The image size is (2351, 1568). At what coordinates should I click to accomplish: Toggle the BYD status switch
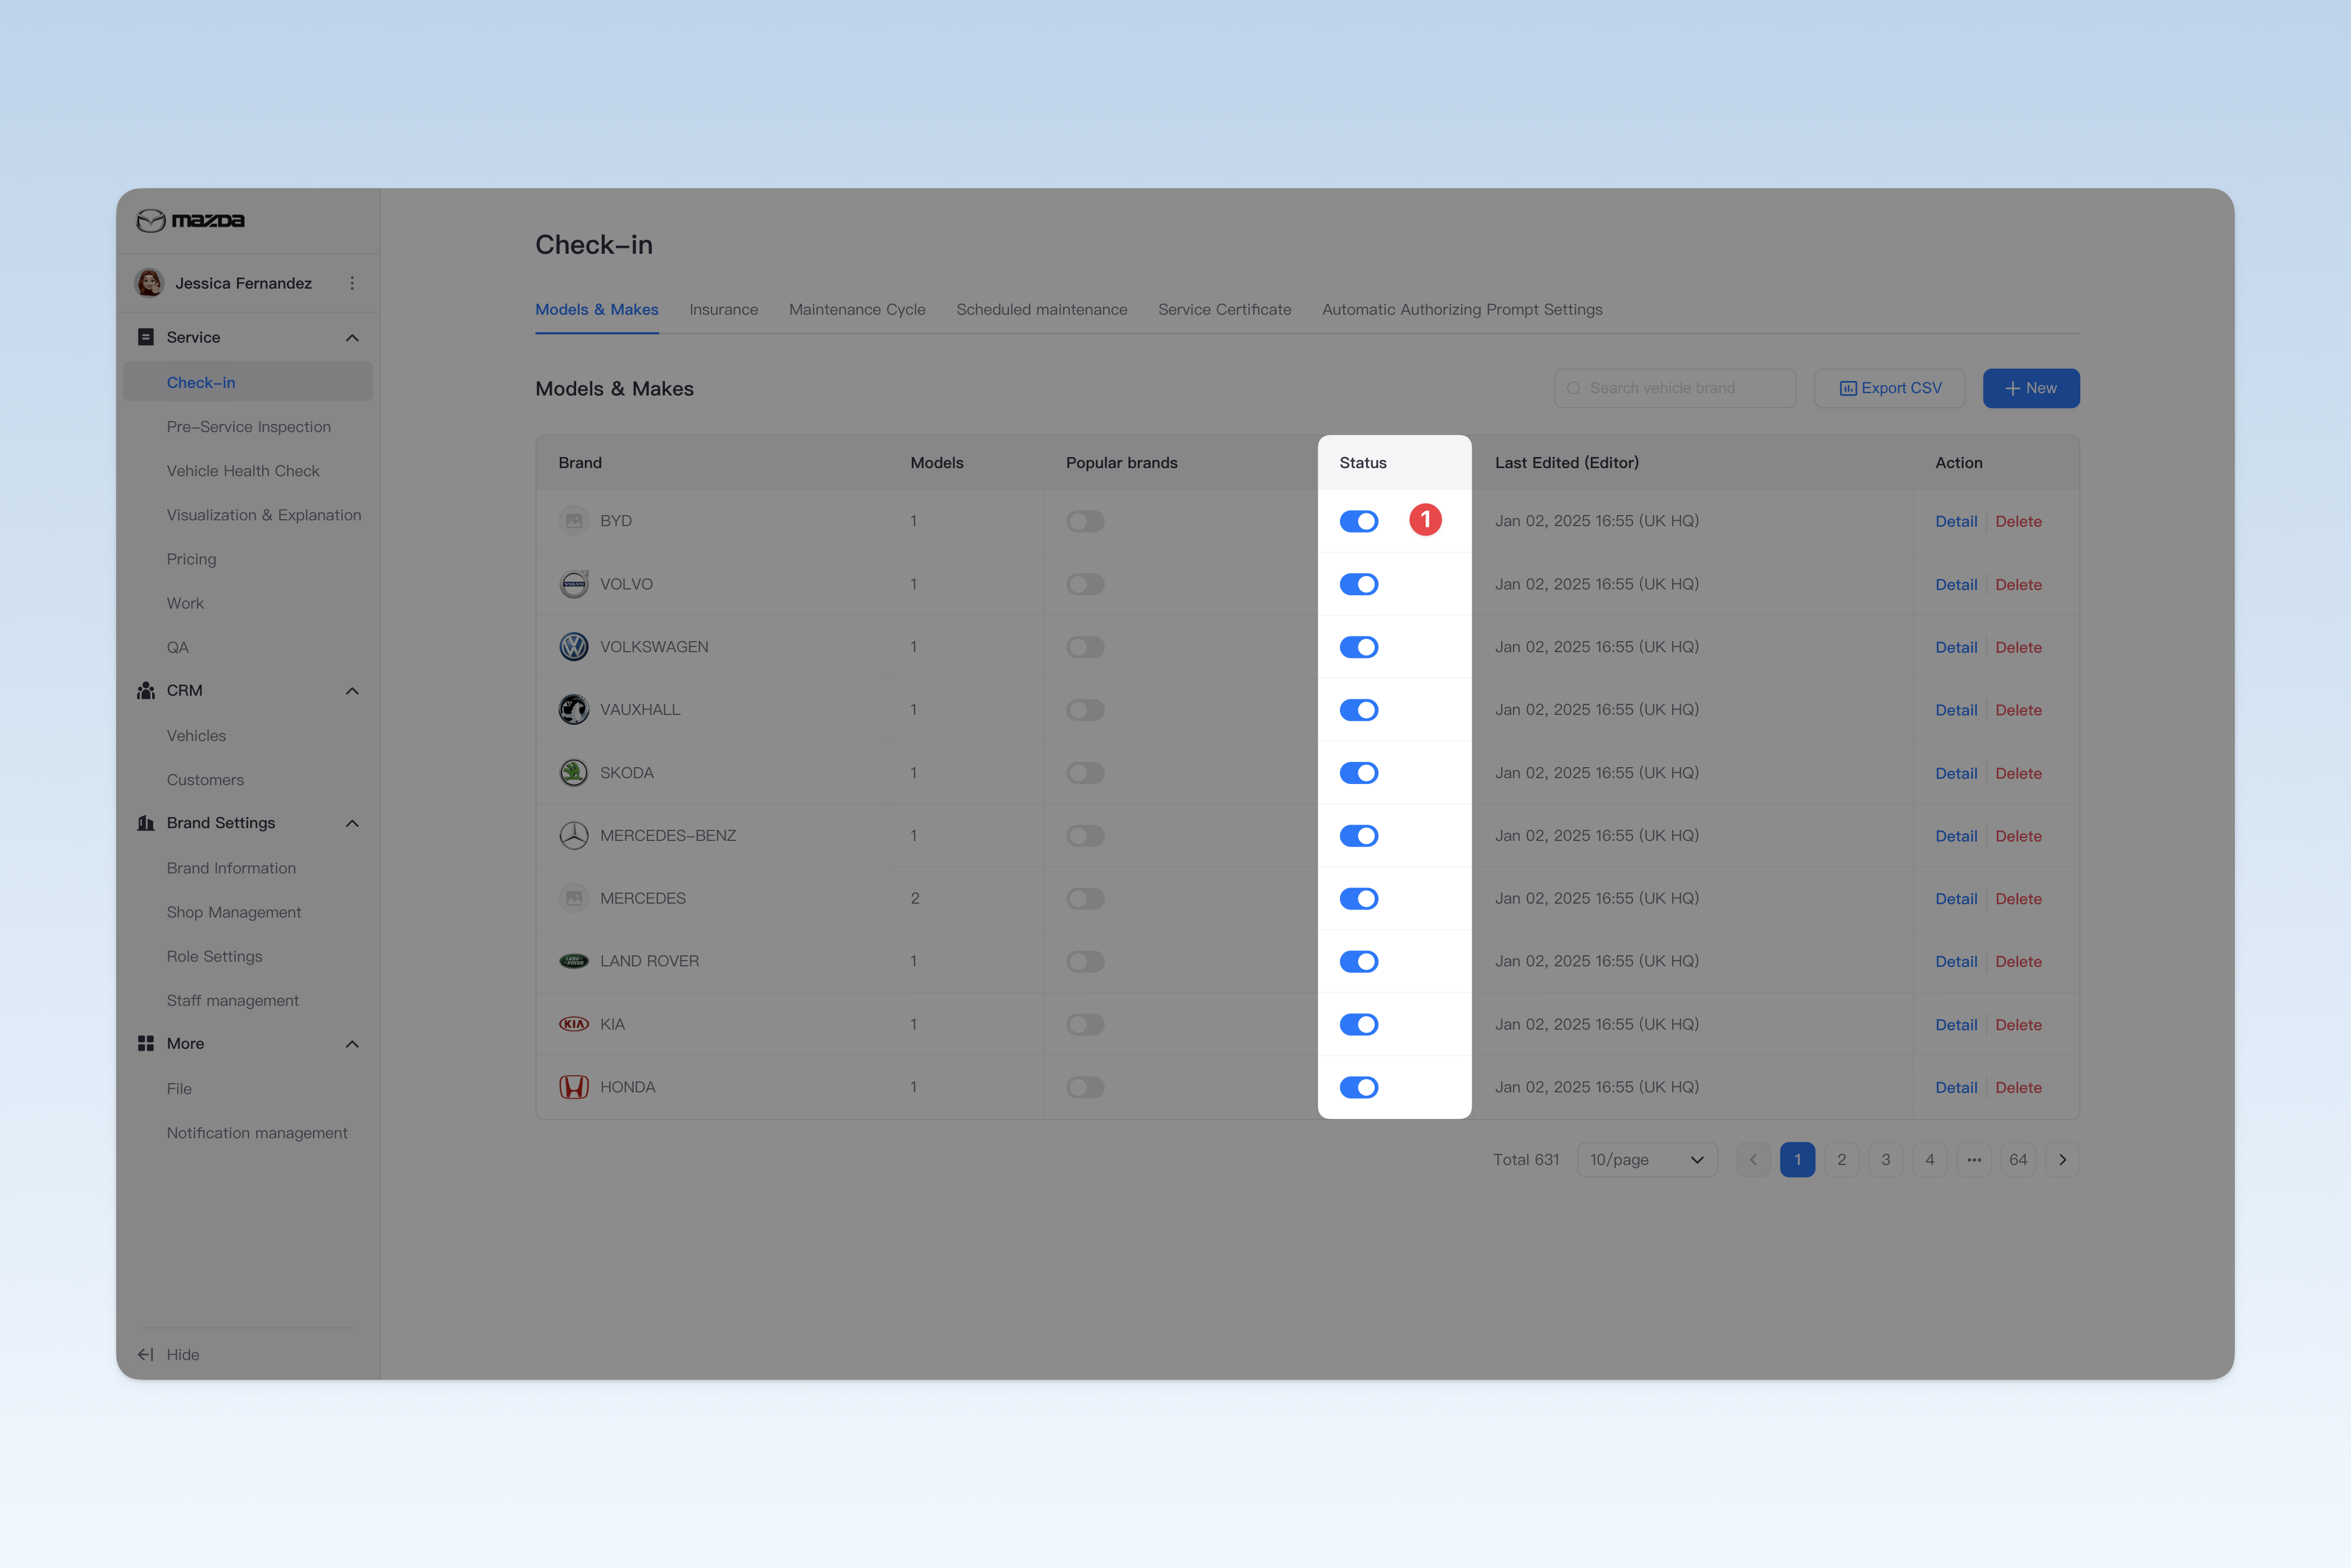1359,521
